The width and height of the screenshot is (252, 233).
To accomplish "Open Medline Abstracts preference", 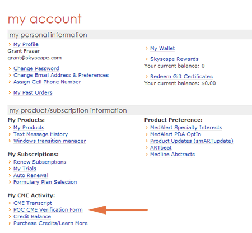I will [x=172, y=155].
